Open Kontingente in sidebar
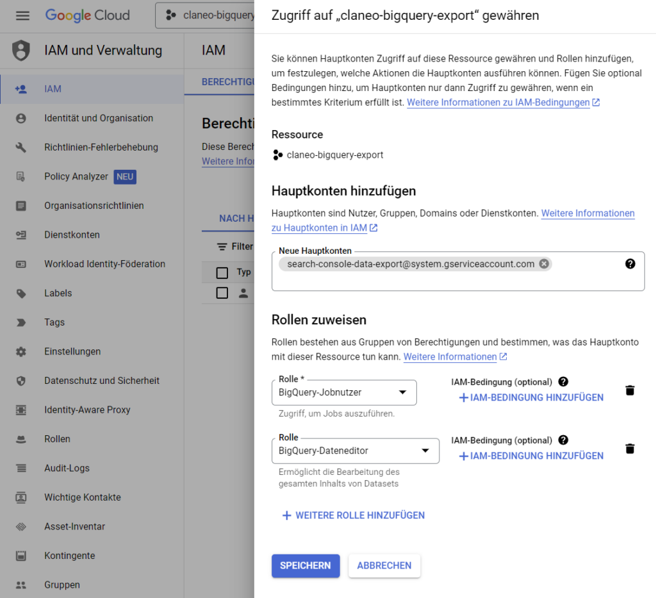The image size is (656, 598). click(69, 556)
